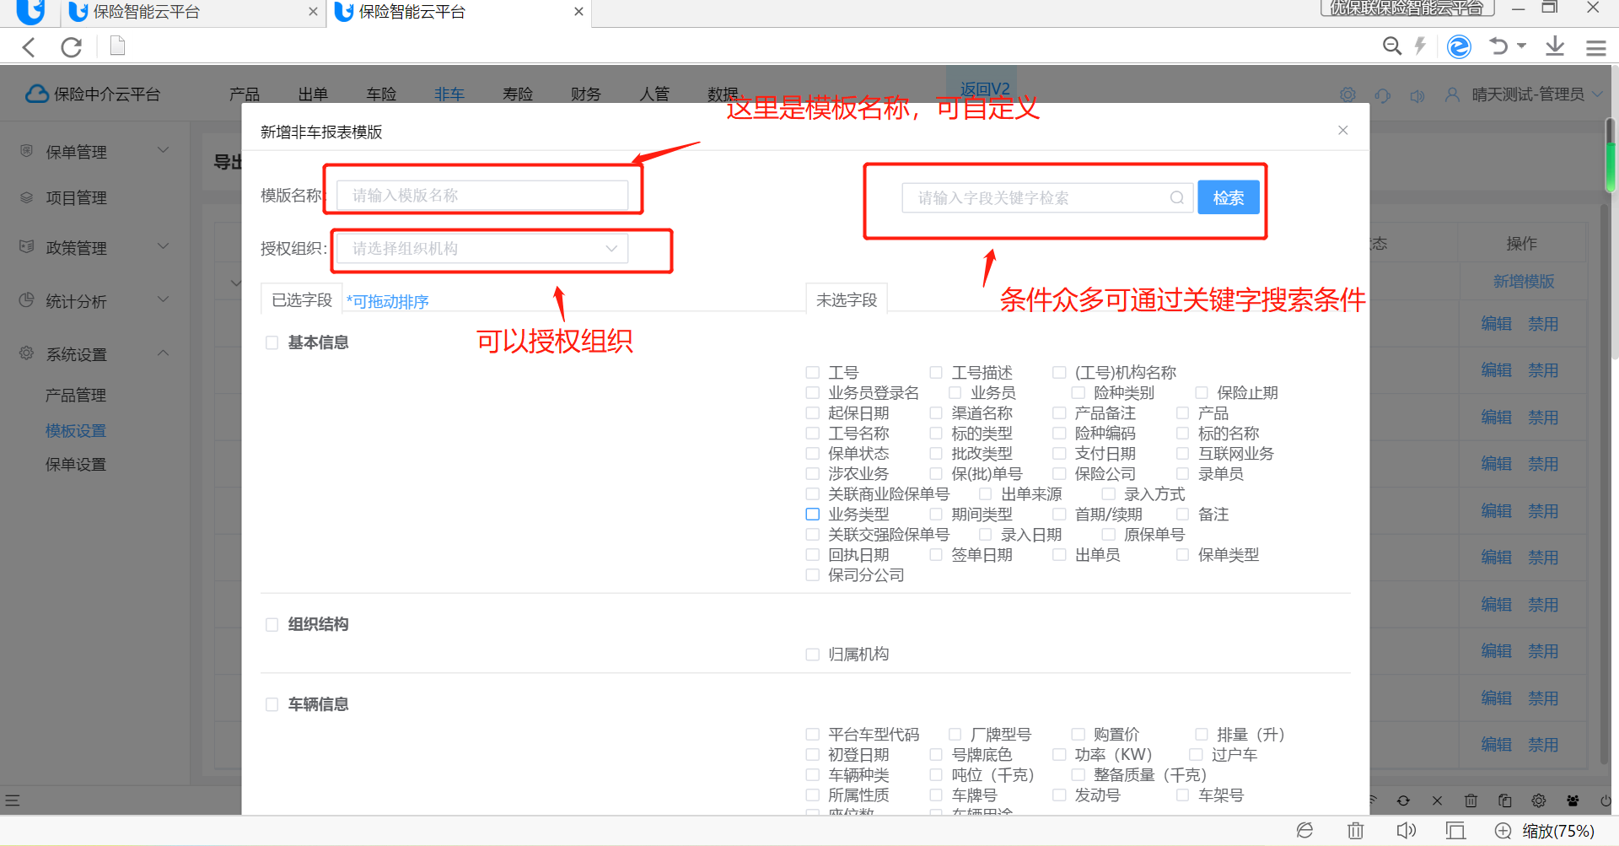Click the header speaker announcement icon
Viewport: 1619px width, 846px height.
pos(1417,95)
